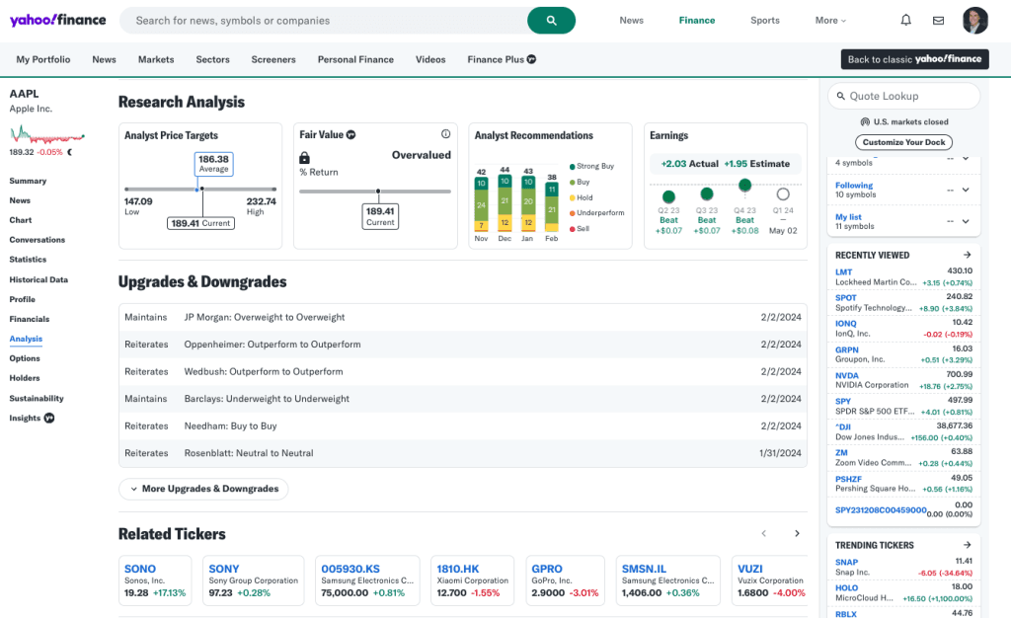Open GPRO related ticker card

pos(565,580)
